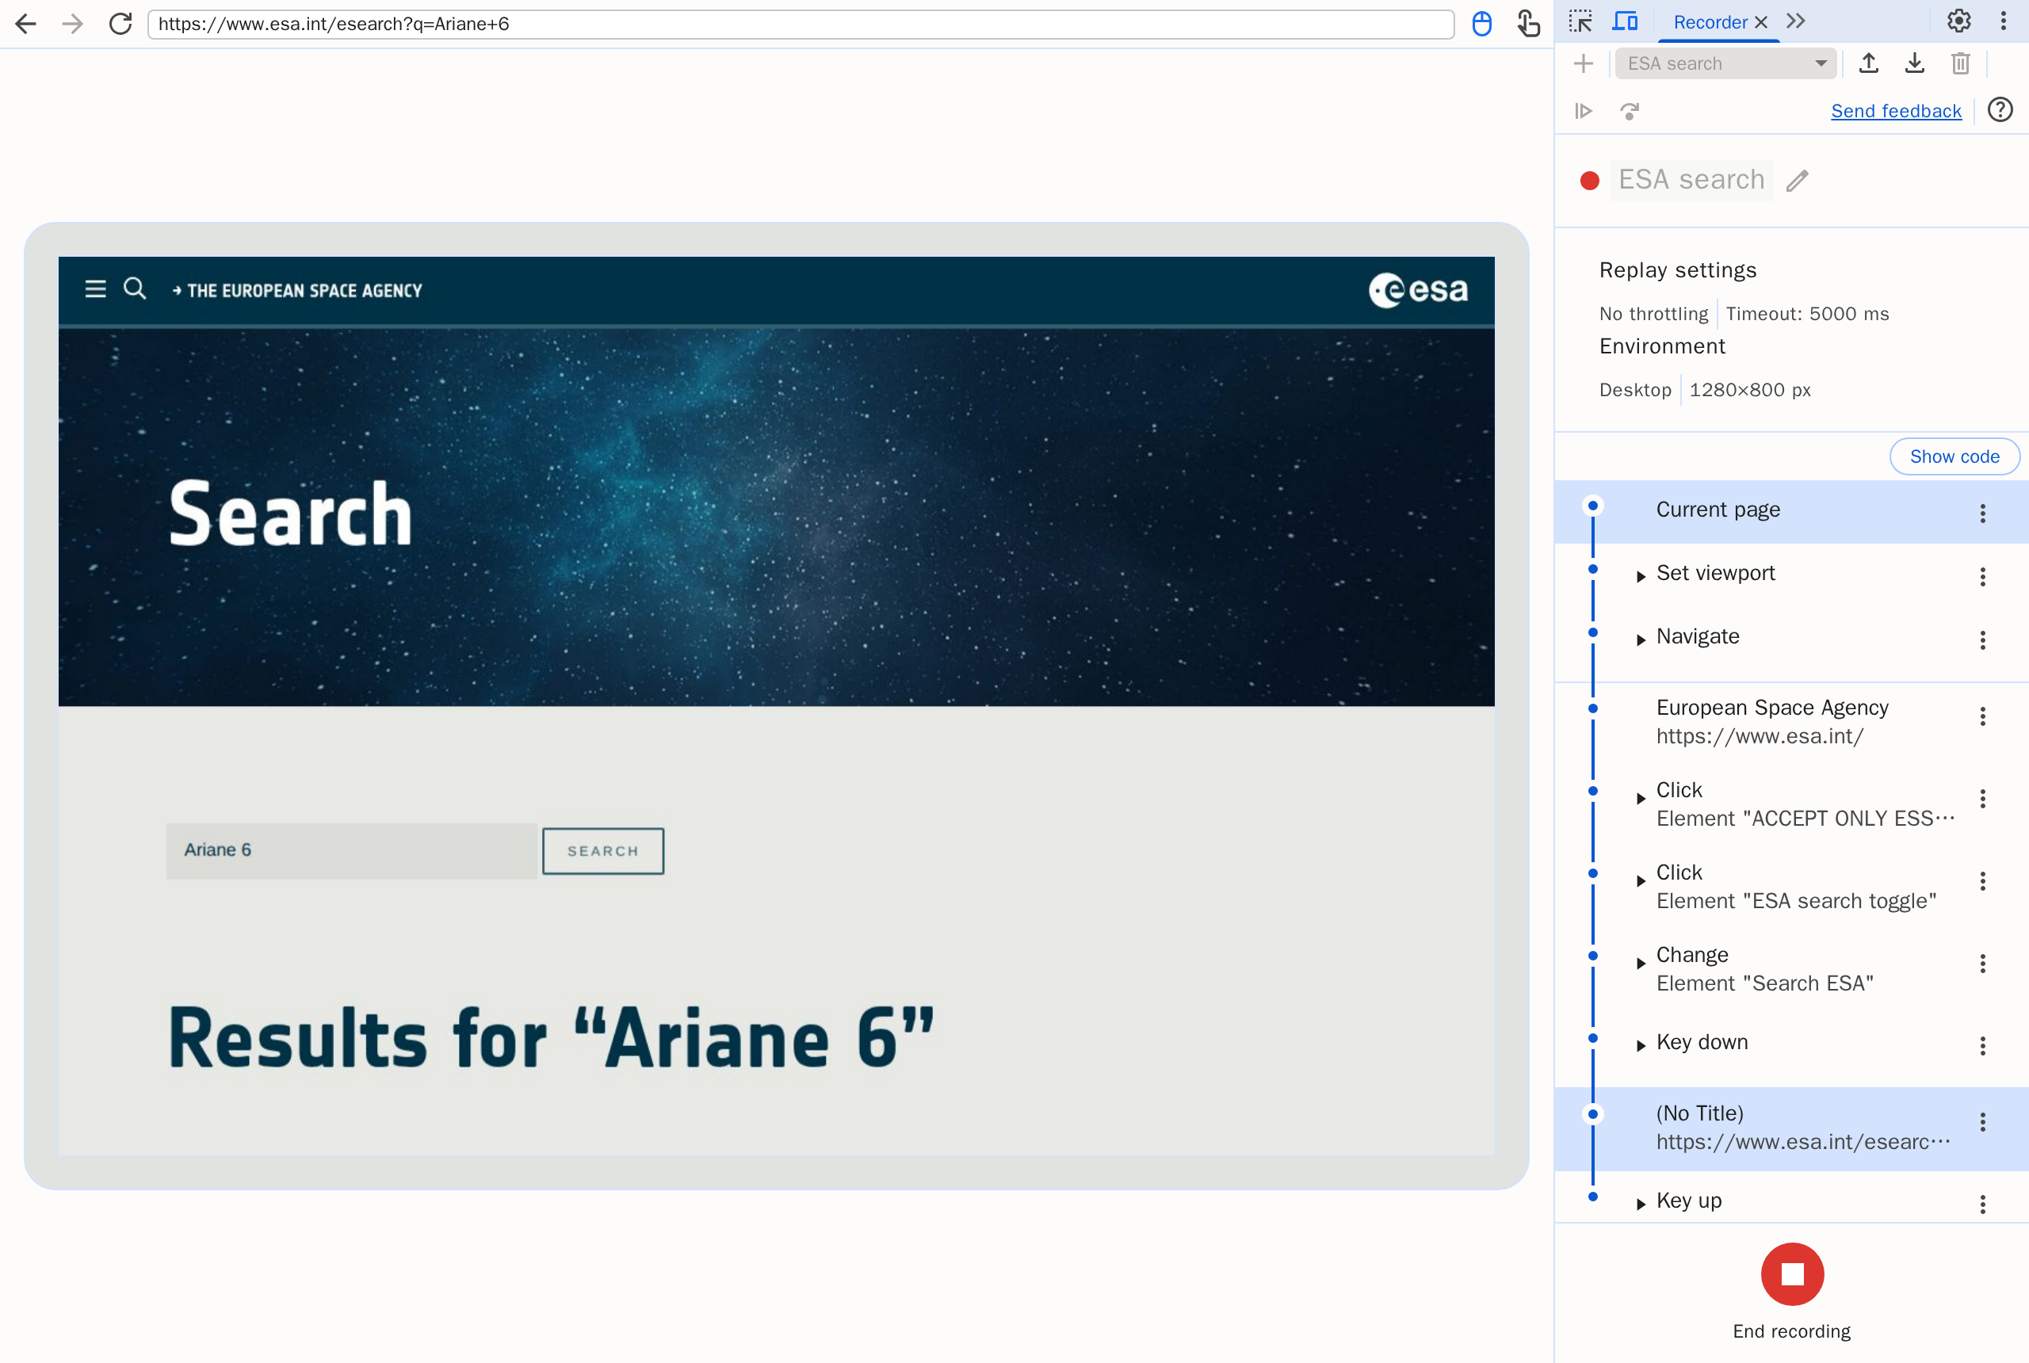The width and height of the screenshot is (2029, 1363).
Task: Click the export recording icon
Action: [1914, 63]
